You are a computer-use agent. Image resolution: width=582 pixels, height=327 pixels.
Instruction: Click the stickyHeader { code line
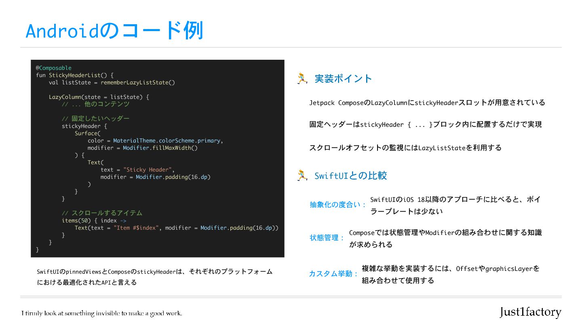click(84, 126)
